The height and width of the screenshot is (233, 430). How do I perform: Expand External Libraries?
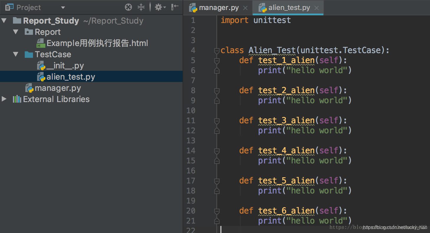click(4, 99)
